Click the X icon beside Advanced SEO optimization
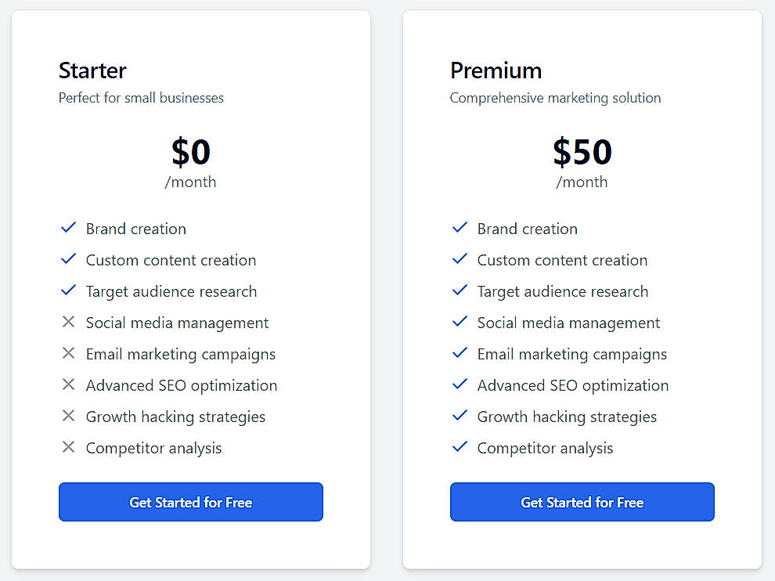This screenshot has height=581, width=775. [68, 384]
